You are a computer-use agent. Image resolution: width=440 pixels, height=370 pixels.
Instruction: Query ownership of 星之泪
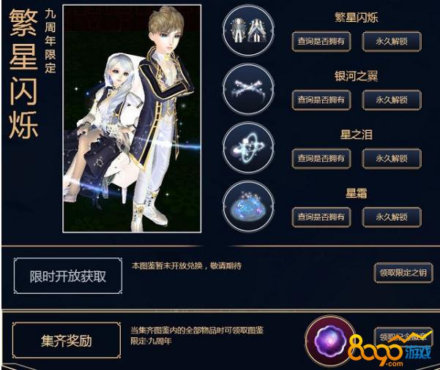(x=321, y=159)
